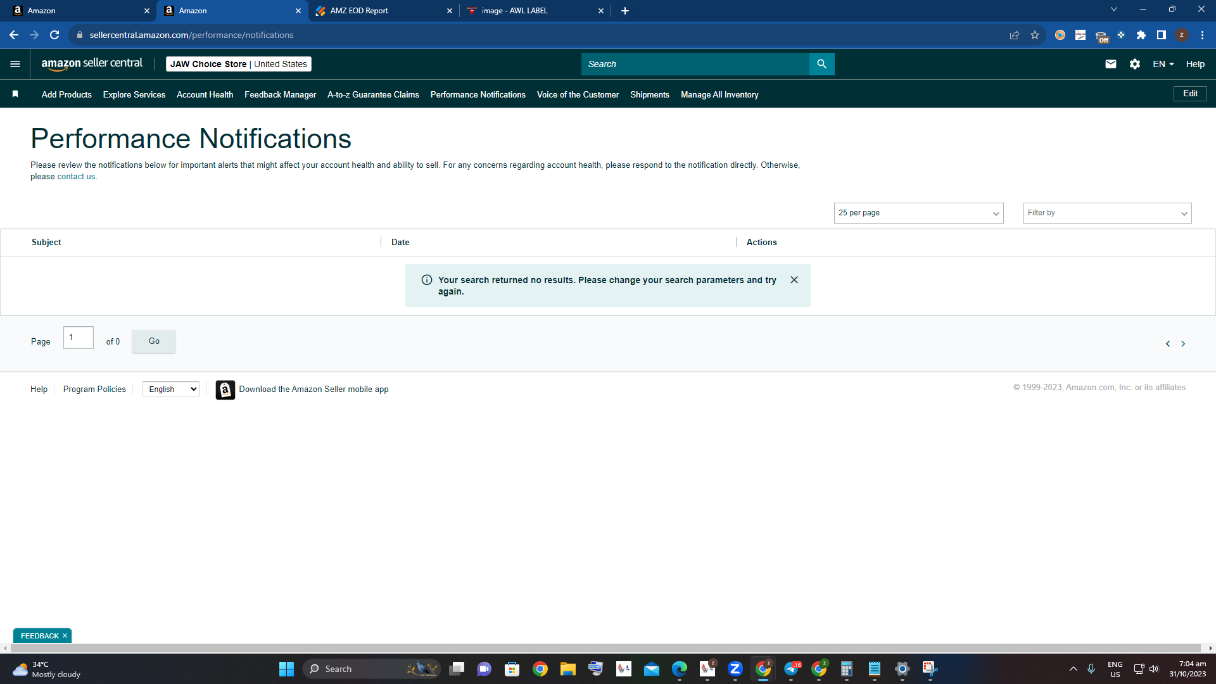
Task: Reload the browser page
Action: [x=54, y=35]
